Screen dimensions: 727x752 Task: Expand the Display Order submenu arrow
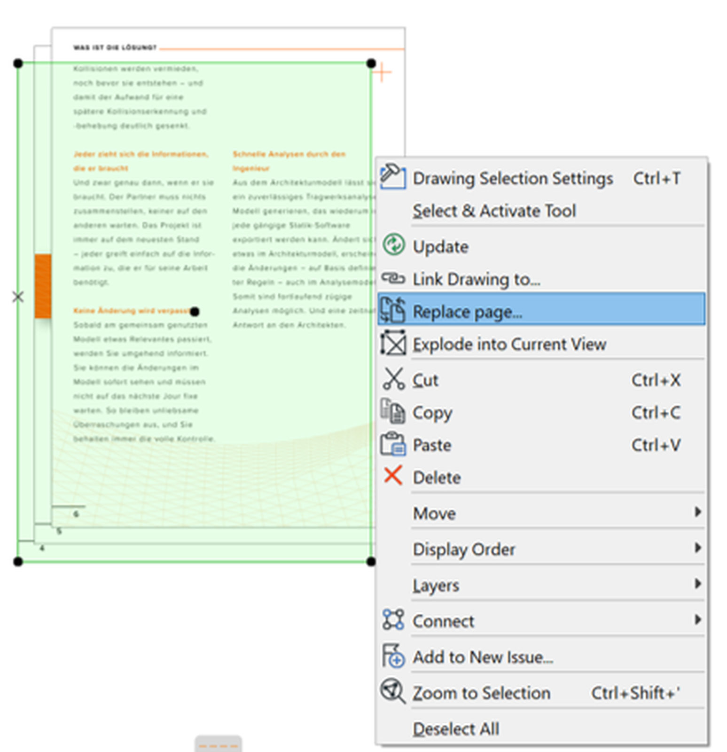coord(698,548)
